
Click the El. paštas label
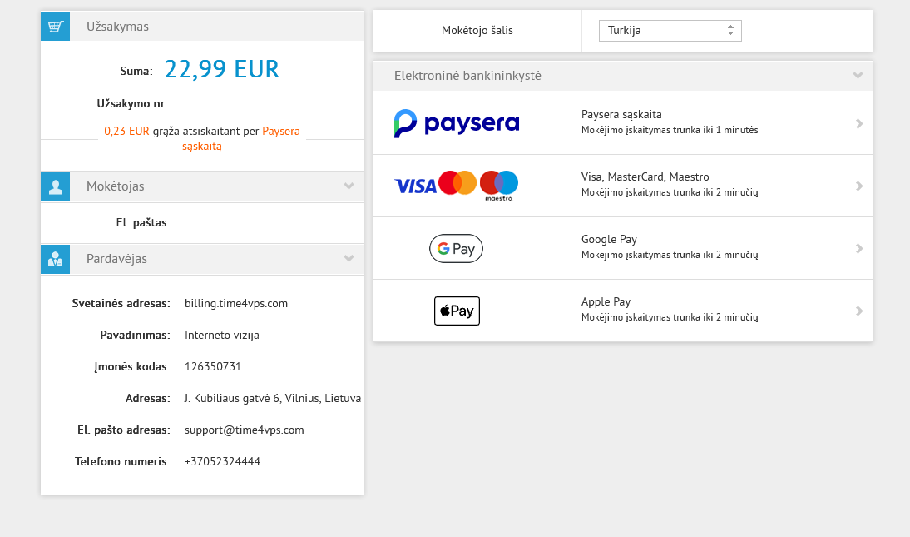(x=143, y=222)
